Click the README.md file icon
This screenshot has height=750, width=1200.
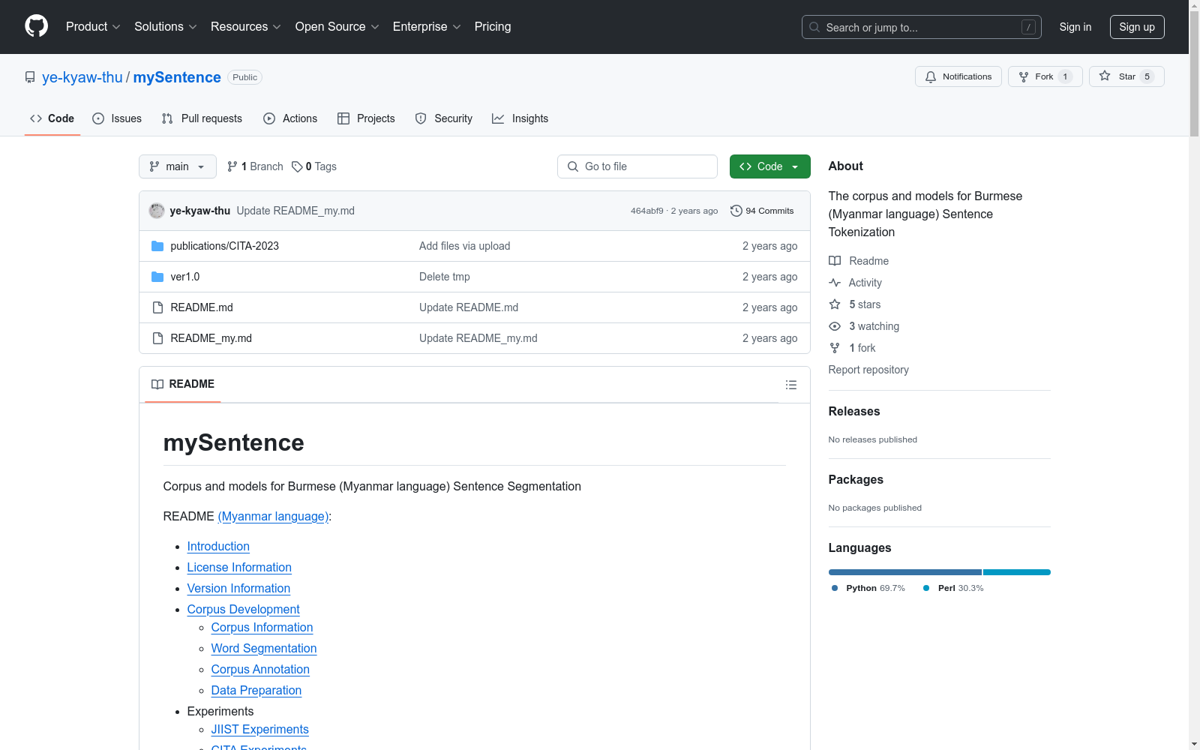pyautogui.click(x=157, y=307)
